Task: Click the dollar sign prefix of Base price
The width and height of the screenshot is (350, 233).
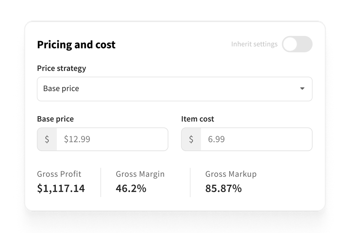Action: point(47,139)
